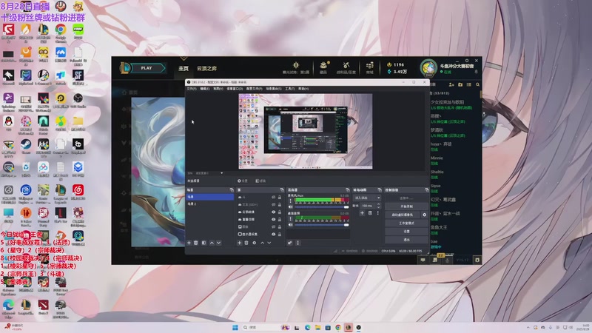Open the three-dot options for the first mixer audio track
Screen dimensions: 592x333
[290, 201]
